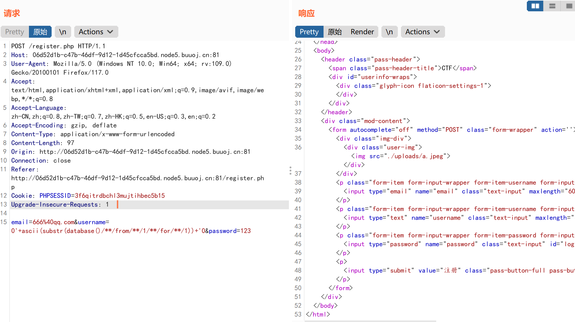Toggle \n display in request pane
575x322 pixels.
(x=63, y=32)
